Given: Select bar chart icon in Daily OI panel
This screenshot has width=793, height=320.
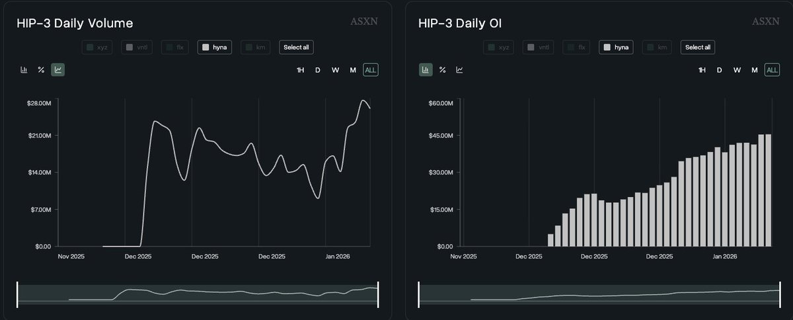Looking at the screenshot, I should 426,69.
